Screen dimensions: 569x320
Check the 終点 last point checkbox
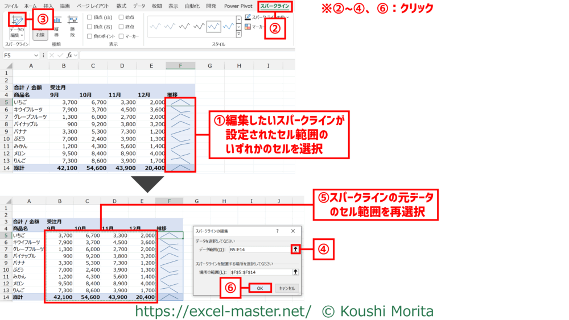tap(122, 27)
